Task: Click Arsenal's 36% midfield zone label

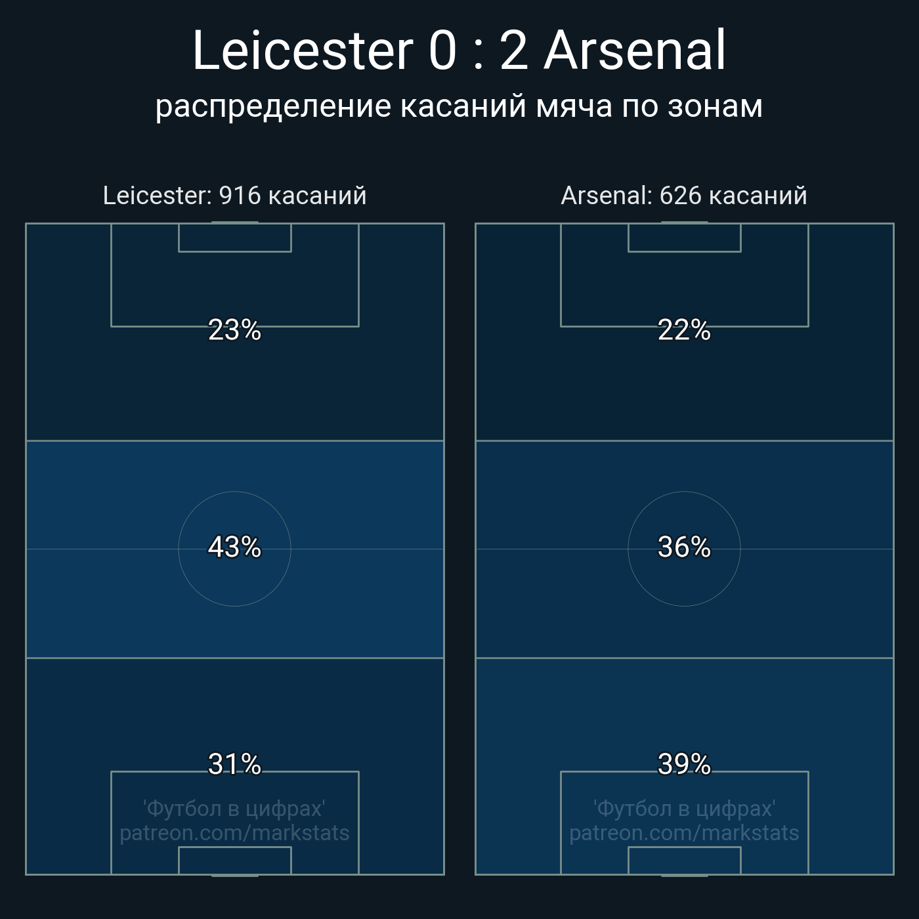Action: pos(684,547)
